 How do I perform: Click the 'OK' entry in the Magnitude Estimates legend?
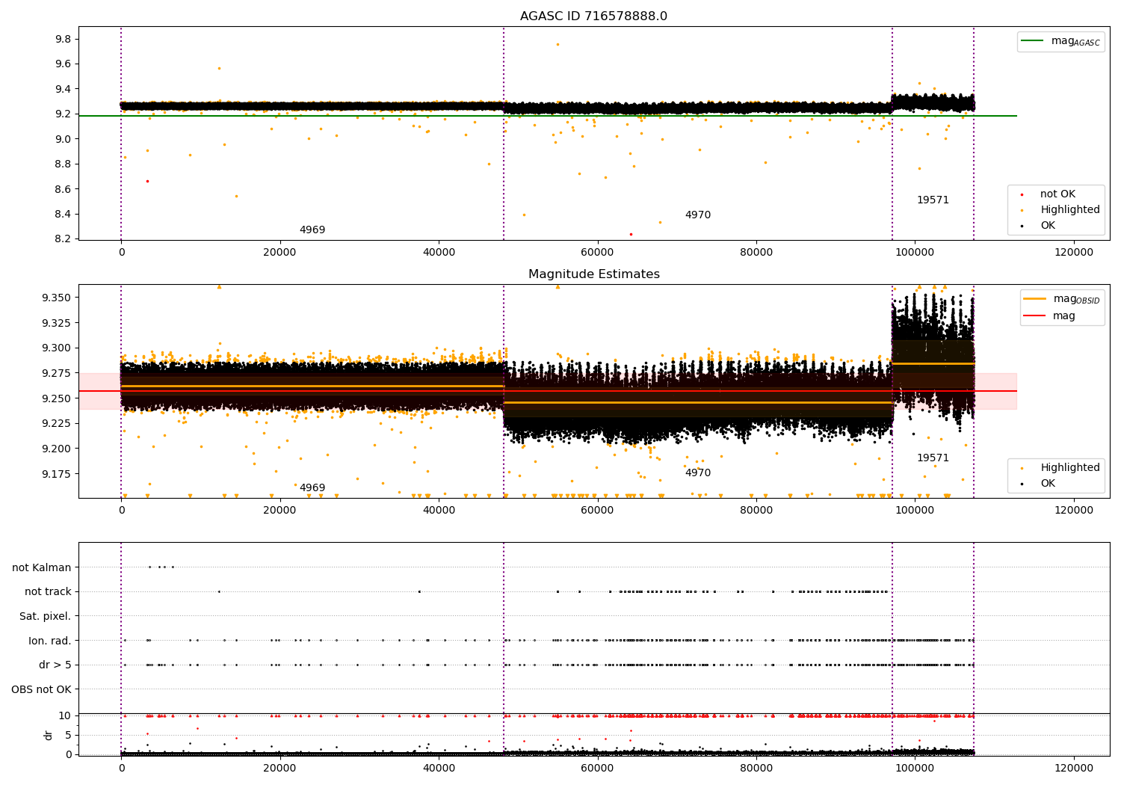1047,484
